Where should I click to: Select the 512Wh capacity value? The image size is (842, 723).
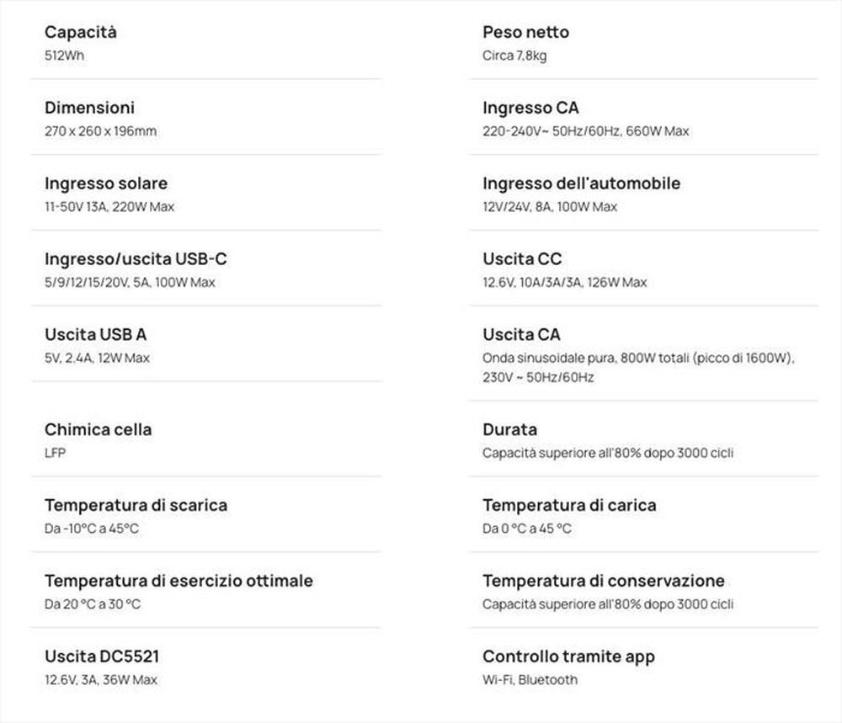(65, 56)
